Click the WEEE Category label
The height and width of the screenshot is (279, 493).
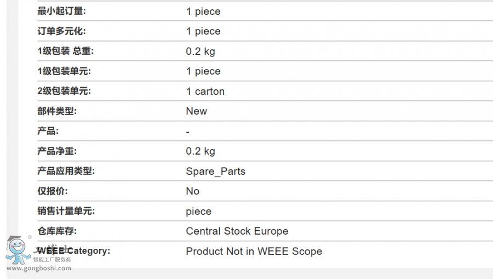[74, 250]
